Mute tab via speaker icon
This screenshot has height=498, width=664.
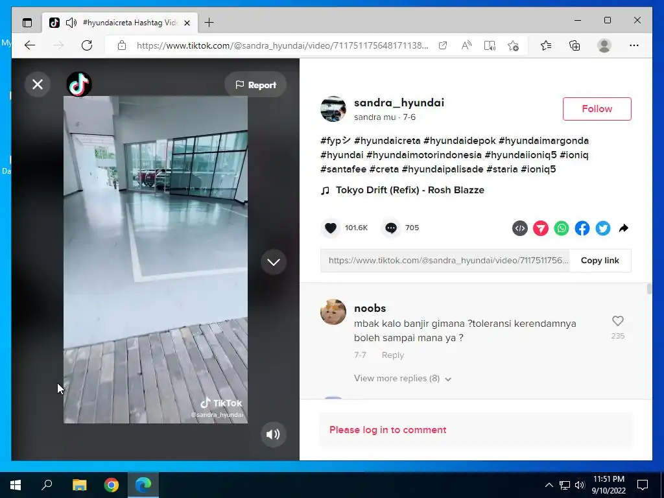(x=71, y=23)
